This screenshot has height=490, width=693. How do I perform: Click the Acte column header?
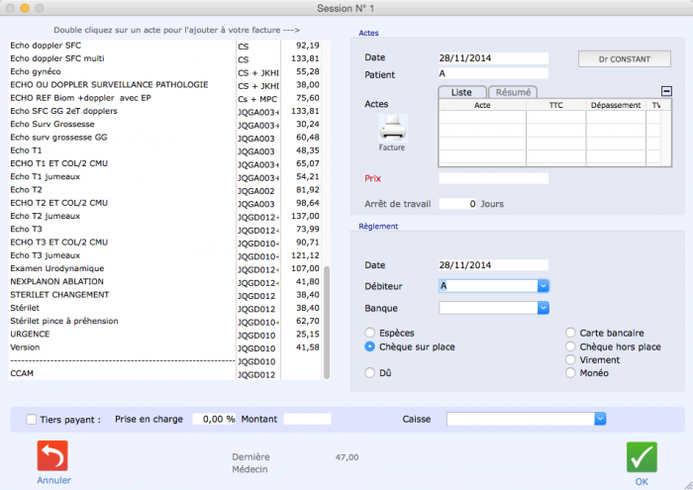click(482, 105)
